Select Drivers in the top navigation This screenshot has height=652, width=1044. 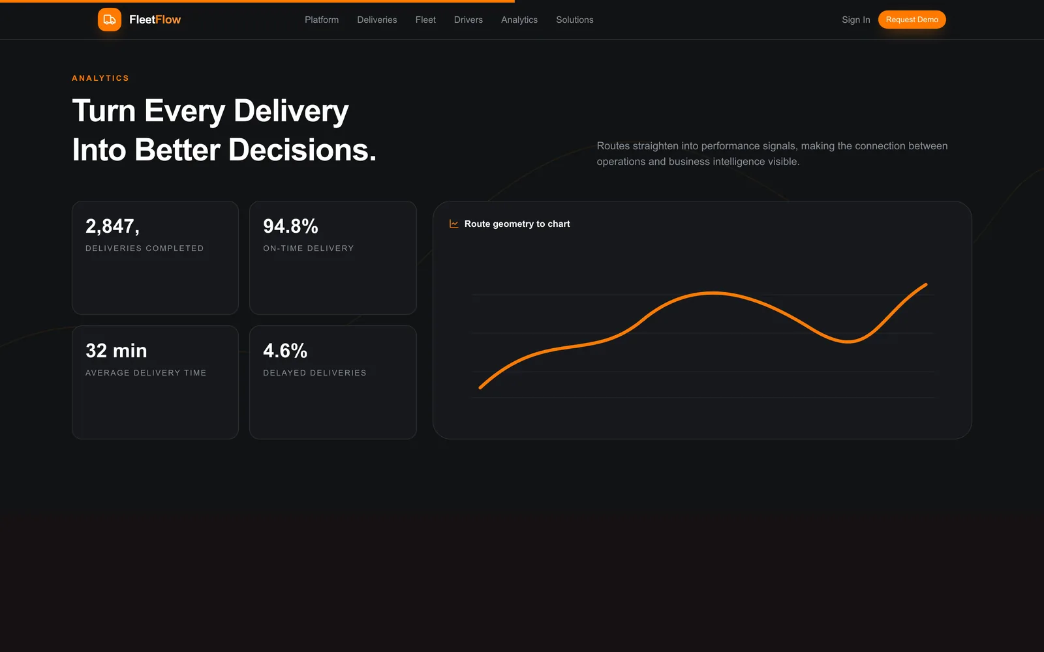click(468, 20)
